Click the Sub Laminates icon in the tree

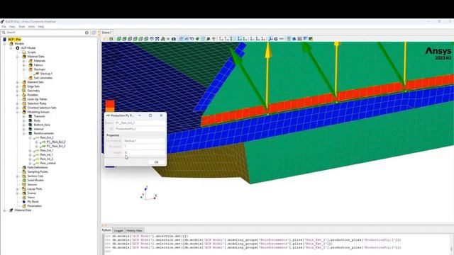tap(31, 78)
